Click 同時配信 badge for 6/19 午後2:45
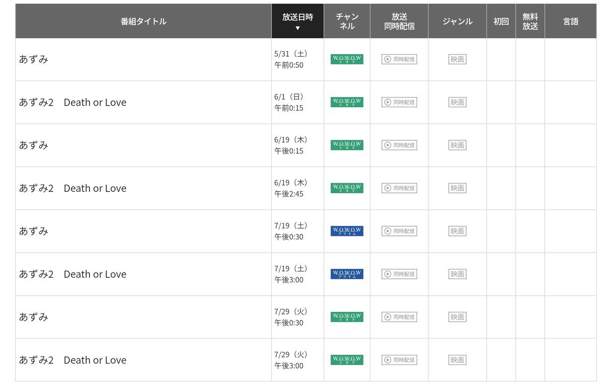This screenshot has height=389, width=612. (x=399, y=188)
